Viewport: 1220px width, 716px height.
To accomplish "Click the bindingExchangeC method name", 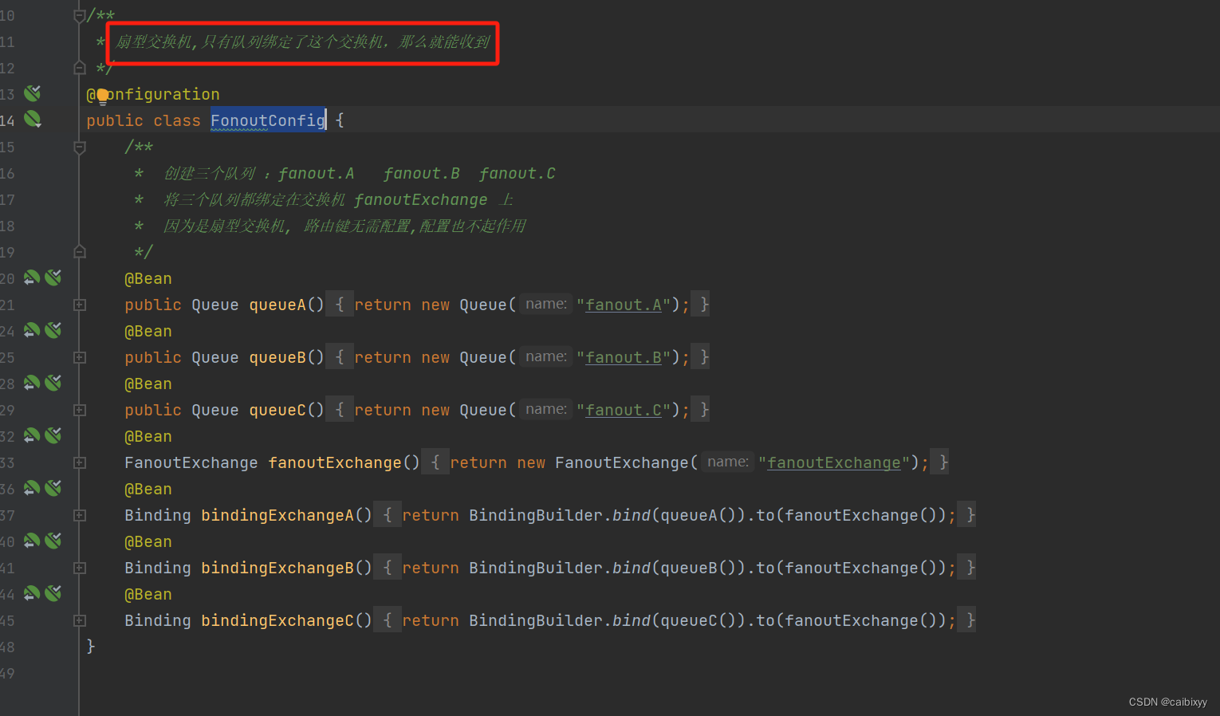I will [277, 620].
